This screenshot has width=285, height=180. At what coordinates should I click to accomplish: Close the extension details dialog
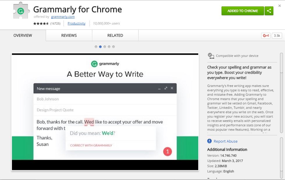(279, 6)
